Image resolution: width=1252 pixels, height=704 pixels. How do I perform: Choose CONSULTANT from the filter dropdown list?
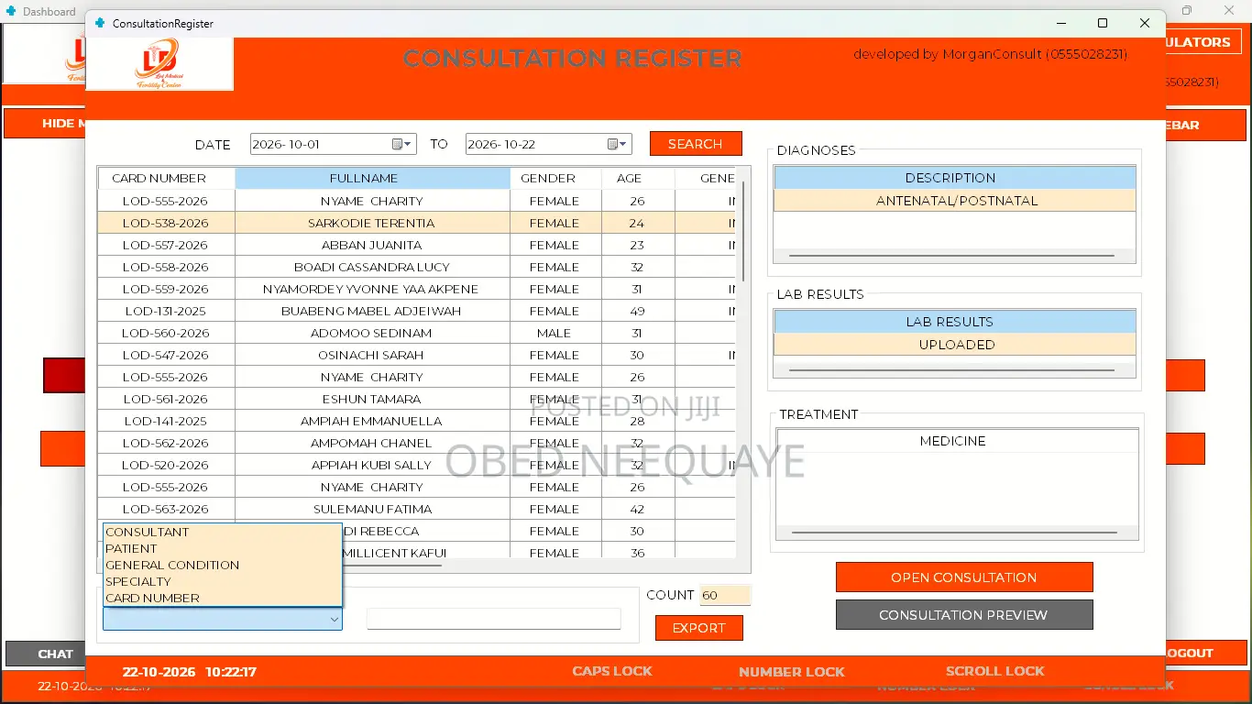pos(223,532)
